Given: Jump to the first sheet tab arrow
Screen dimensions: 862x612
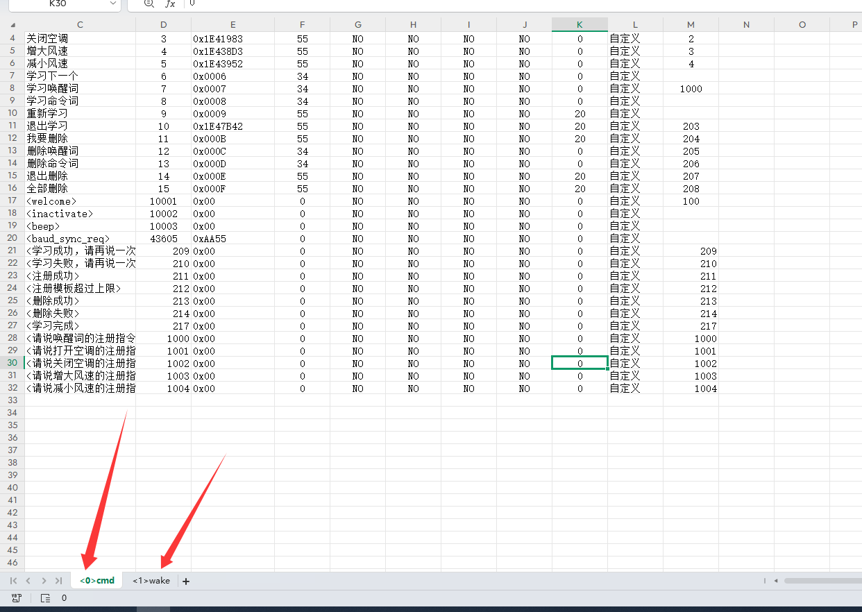Looking at the screenshot, I should (13, 581).
